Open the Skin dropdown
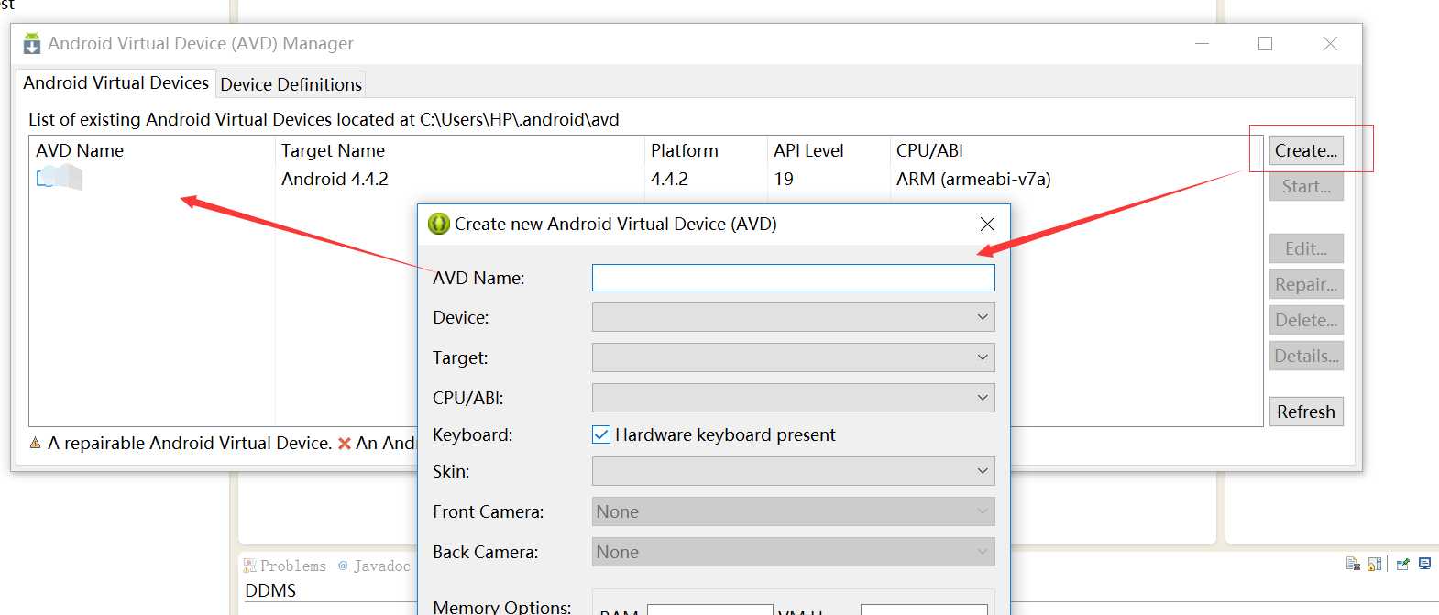 794,471
